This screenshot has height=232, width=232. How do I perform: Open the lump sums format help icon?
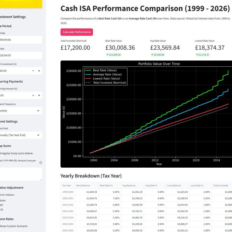40,163
